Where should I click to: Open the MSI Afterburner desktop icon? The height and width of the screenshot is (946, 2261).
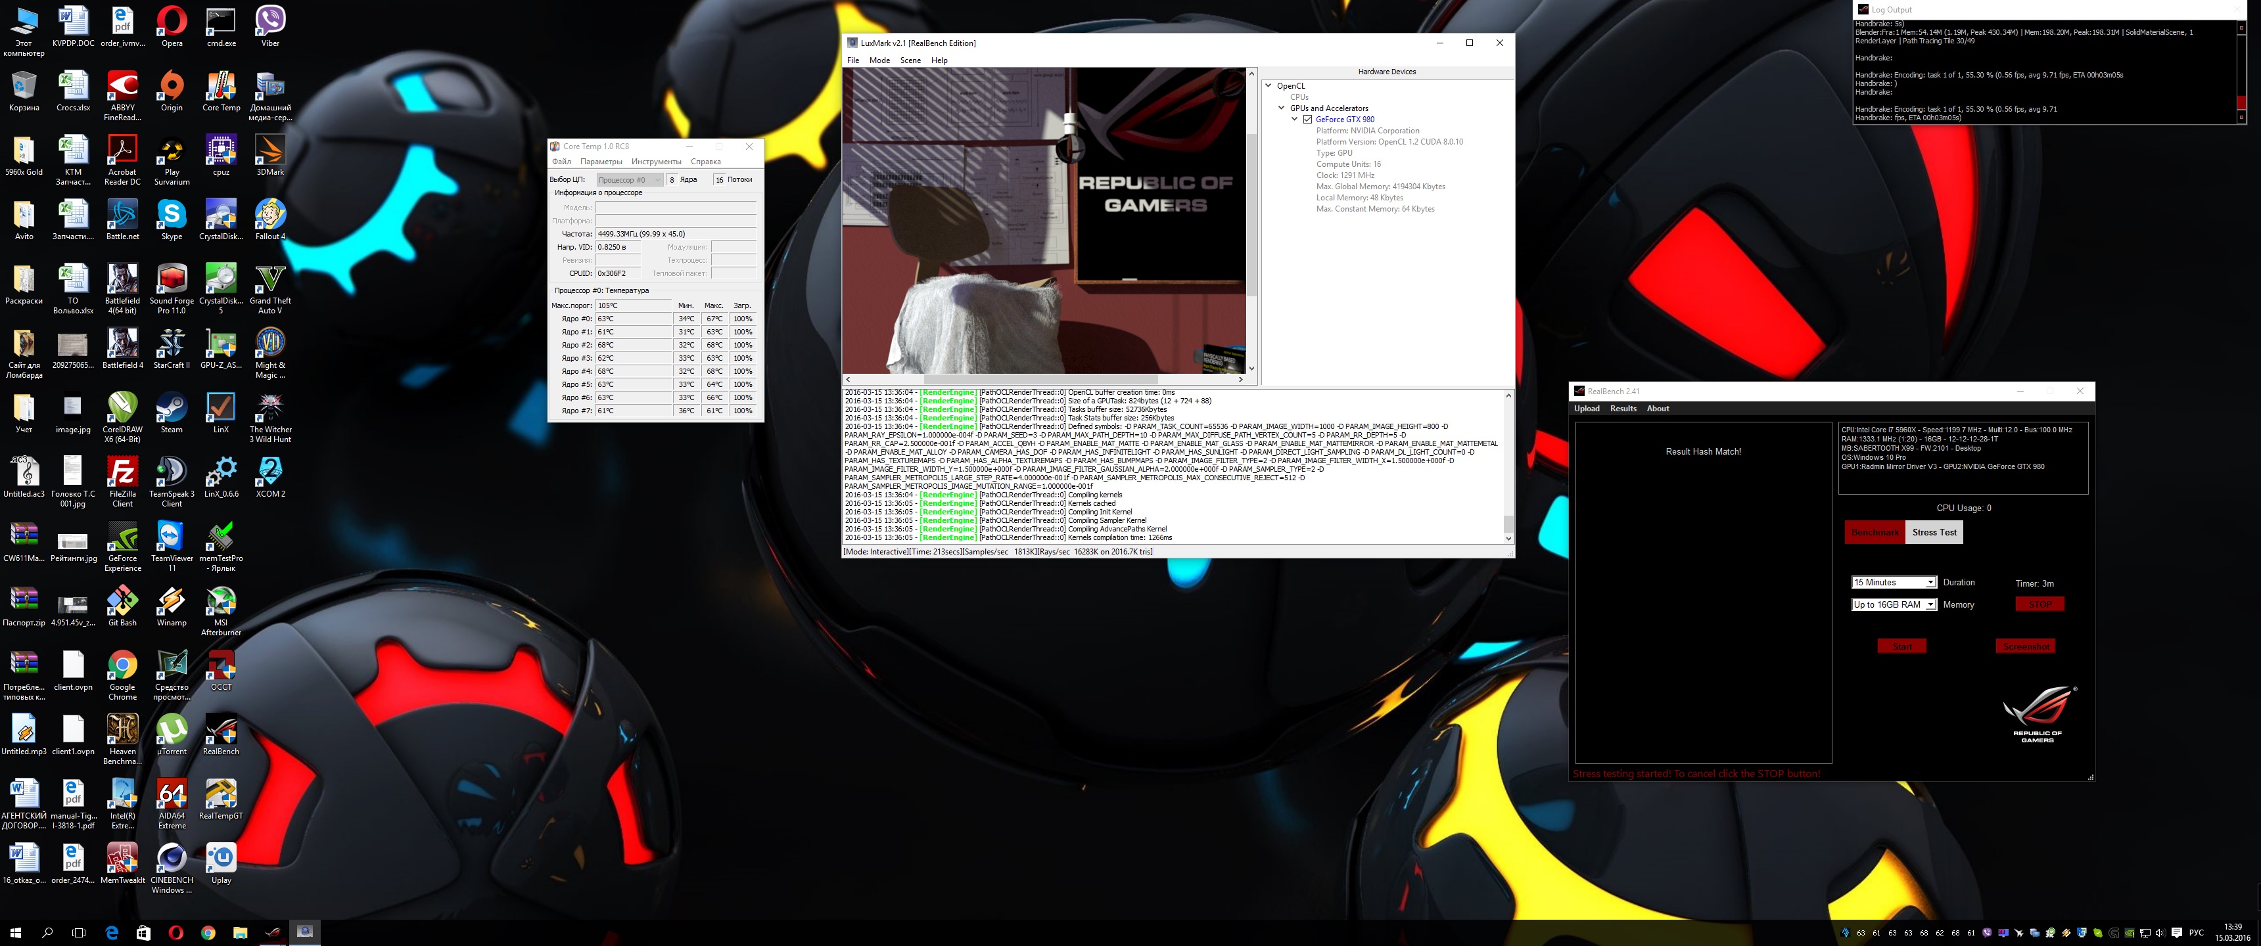tap(220, 601)
